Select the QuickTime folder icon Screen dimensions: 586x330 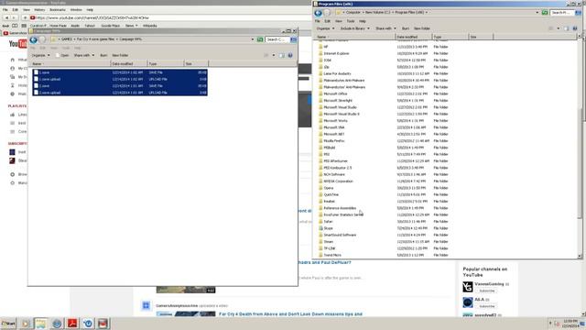[320, 194]
